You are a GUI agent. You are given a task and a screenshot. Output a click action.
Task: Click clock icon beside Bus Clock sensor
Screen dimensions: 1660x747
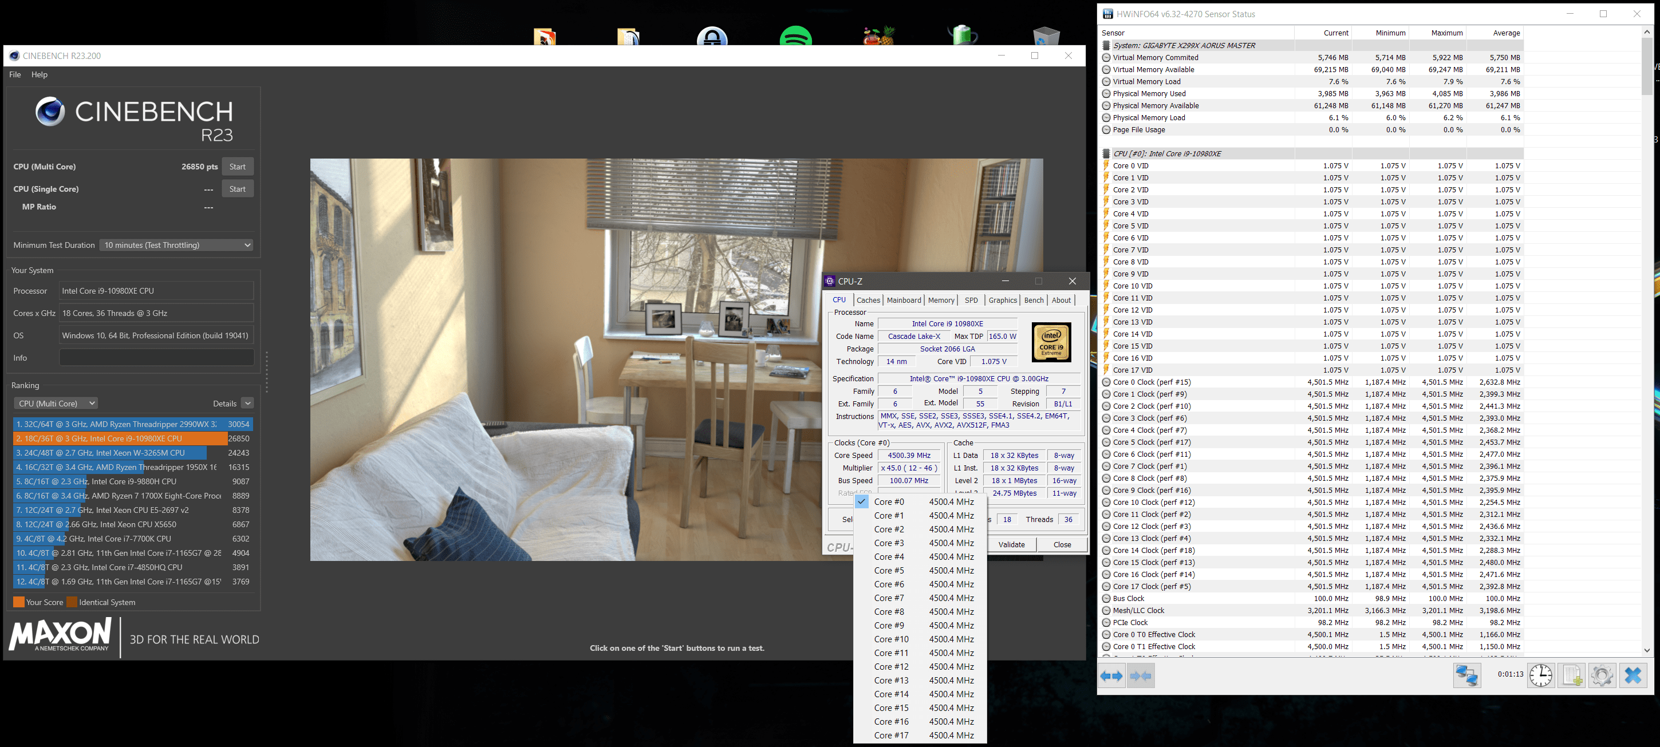pos(1106,598)
